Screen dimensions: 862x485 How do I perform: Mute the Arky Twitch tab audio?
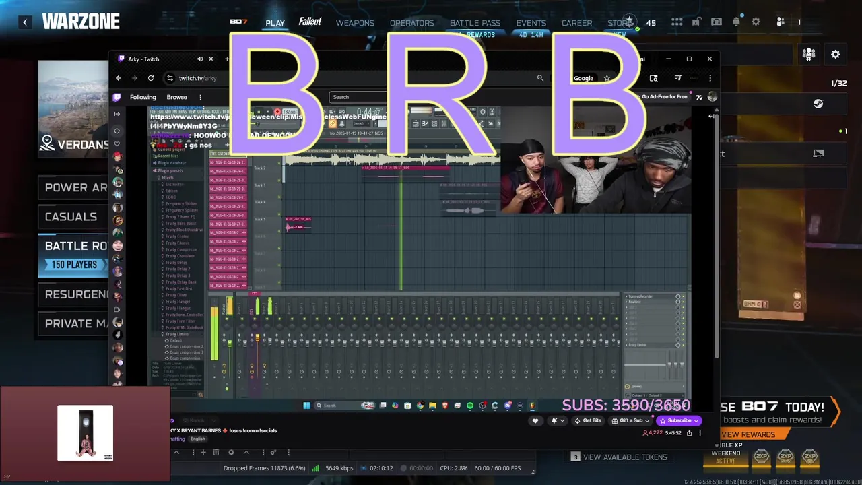[x=200, y=59]
